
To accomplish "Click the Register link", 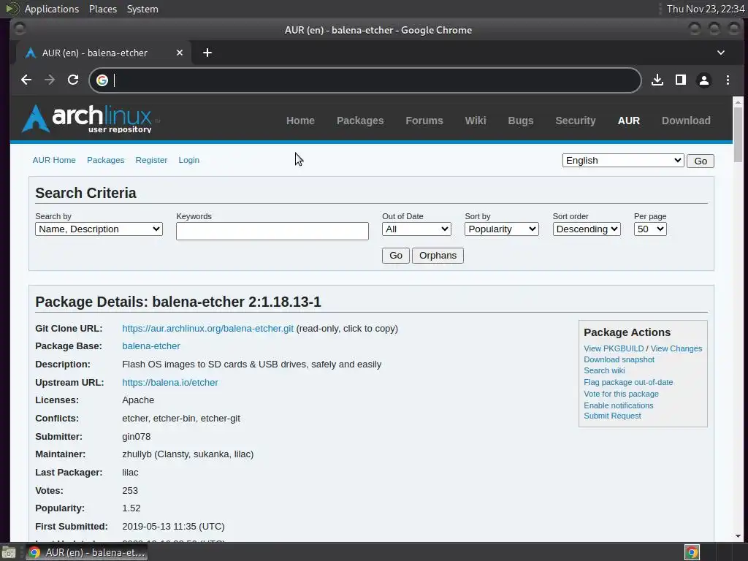I will (151, 160).
